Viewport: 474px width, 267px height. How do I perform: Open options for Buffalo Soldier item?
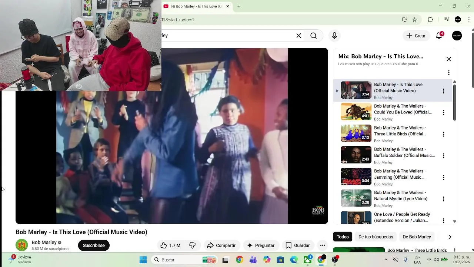click(444, 156)
